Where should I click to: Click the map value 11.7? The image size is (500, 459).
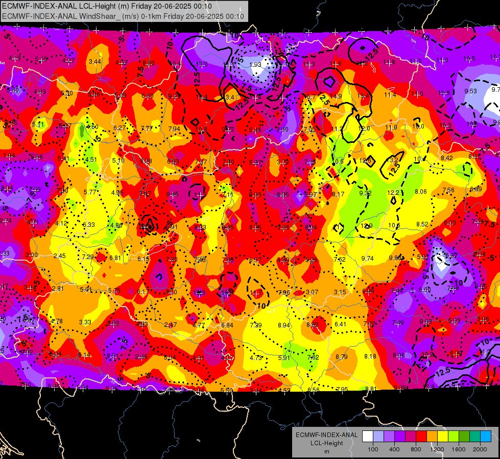(x=256, y=292)
